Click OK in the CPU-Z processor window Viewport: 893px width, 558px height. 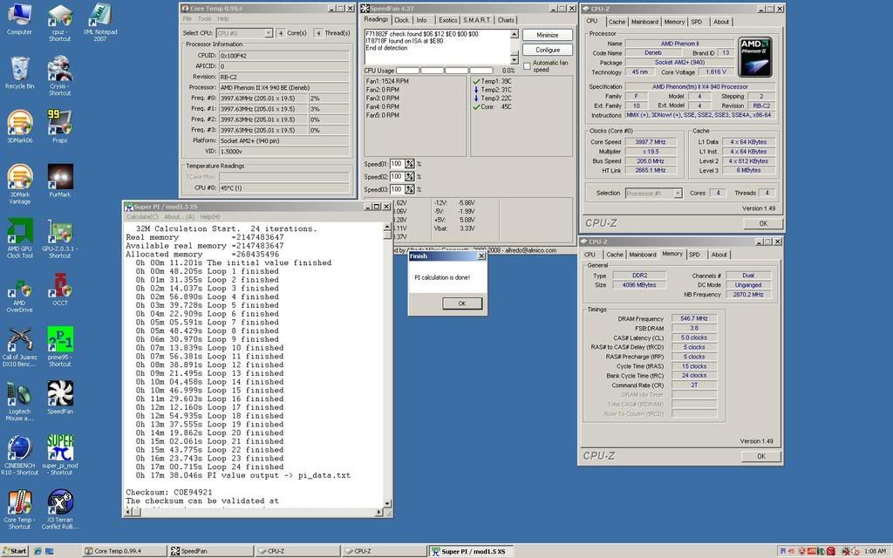[763, 224]
